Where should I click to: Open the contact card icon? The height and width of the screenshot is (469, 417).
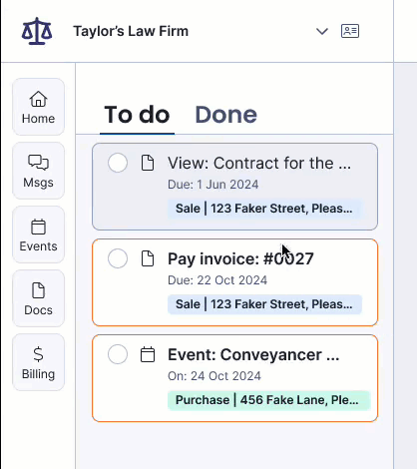(x=350, y=31)
